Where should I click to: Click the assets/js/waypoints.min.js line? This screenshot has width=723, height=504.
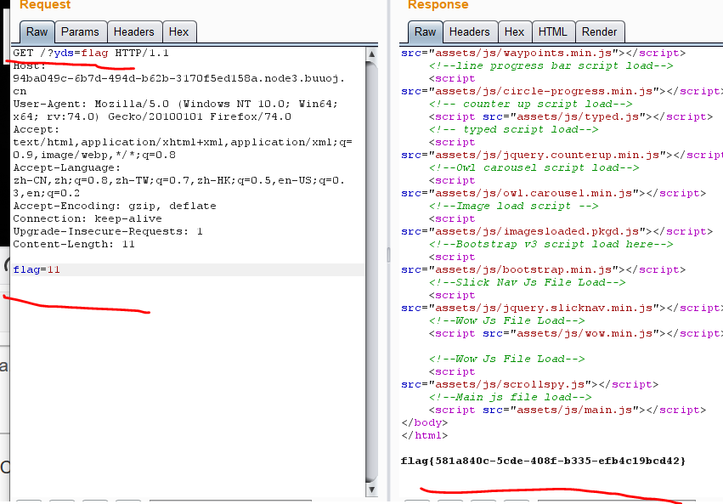[x=543, y=53]
